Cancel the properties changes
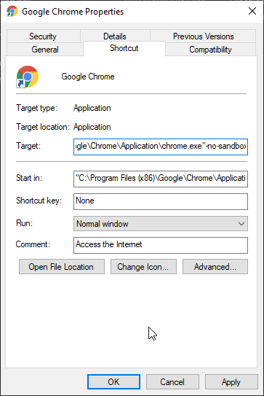 point(172,382)
